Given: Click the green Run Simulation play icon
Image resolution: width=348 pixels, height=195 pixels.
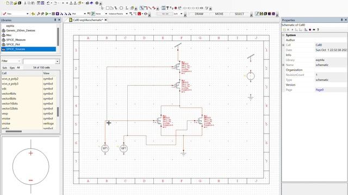Looking at the screenshot, I should [47, 14].
